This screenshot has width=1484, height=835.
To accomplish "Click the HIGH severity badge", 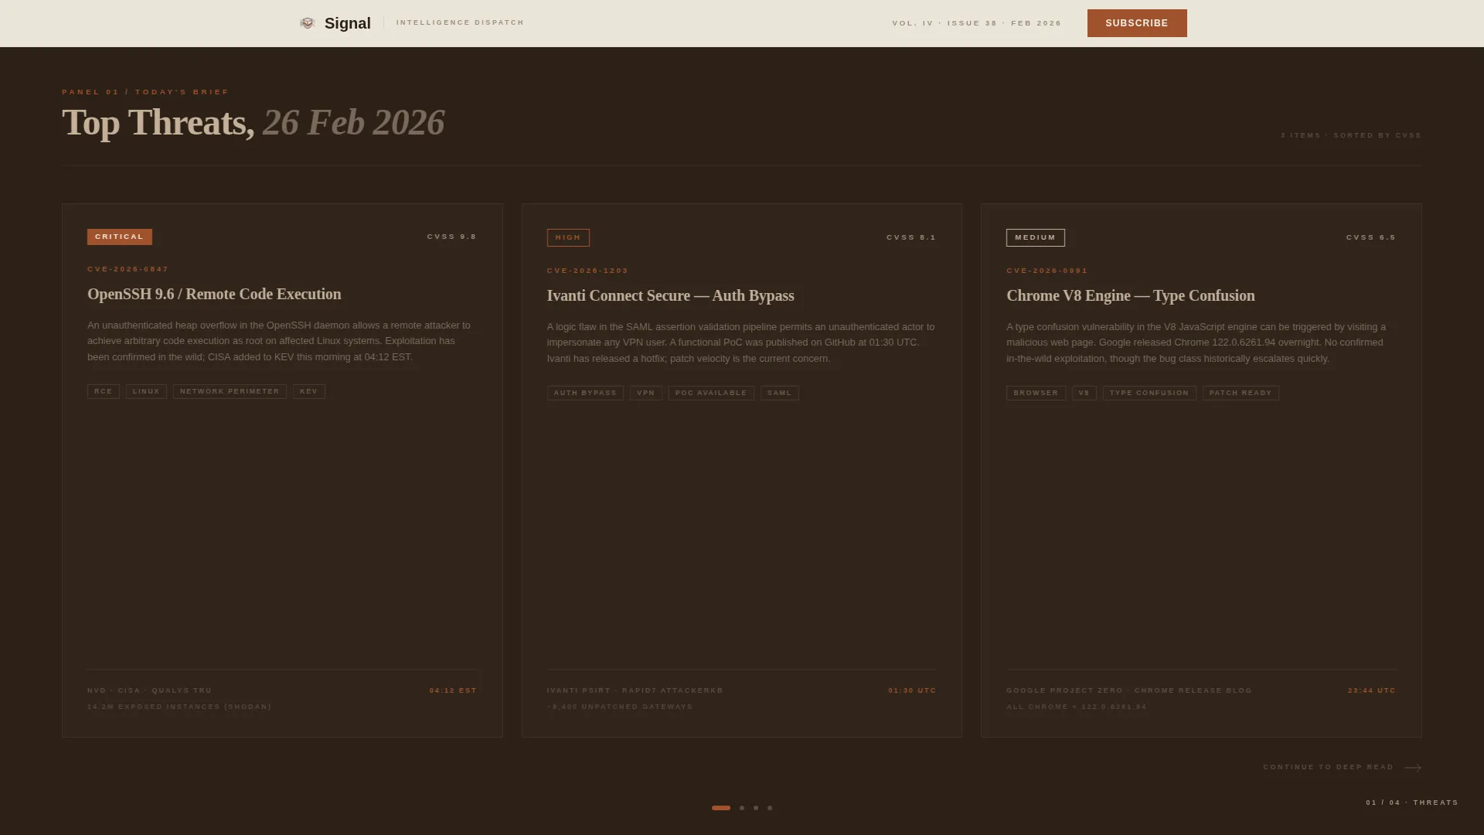I will pyautogui.click(x=568, y=238).
